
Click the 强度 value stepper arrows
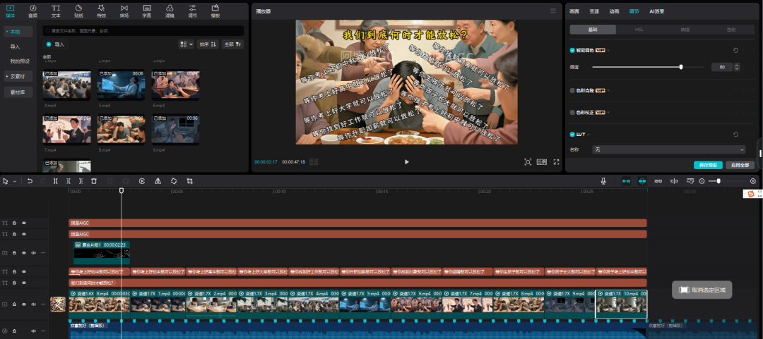click(737, 67)
